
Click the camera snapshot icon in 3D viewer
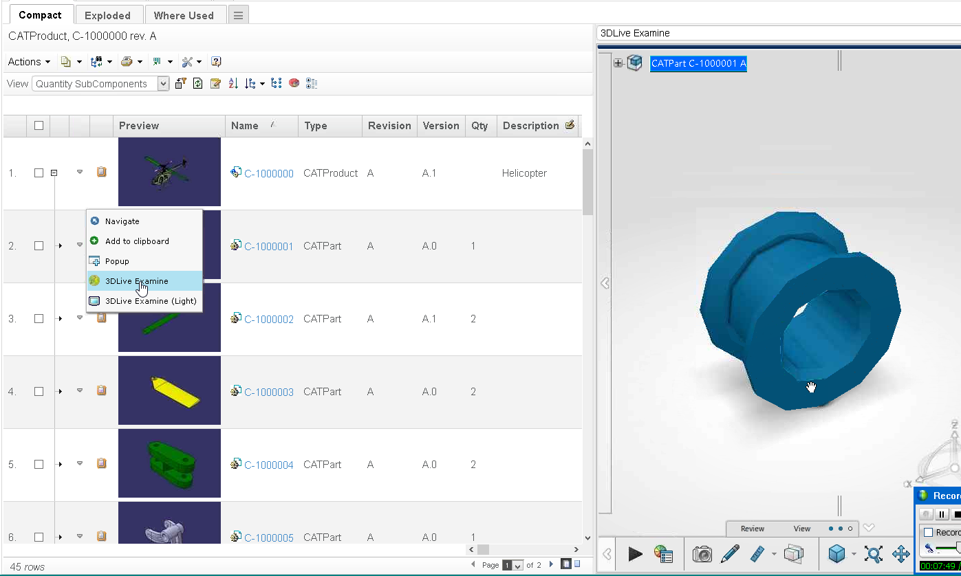(702, 553)
